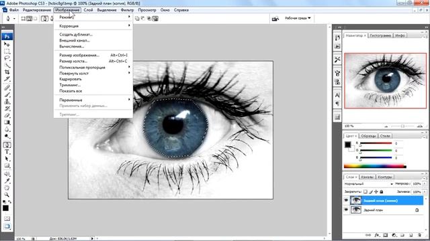This screenshot has height=241, width=430.
Task: Swap foreground and background colors
Action: pos(10,202)
